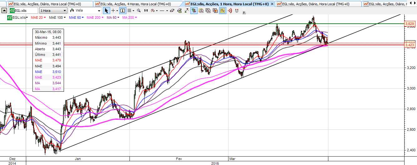Image resolution: width=417 pixels, height=165 pixels.
Task: Switch to the fourth tab, Diário chart
Action: click(318, 4)
